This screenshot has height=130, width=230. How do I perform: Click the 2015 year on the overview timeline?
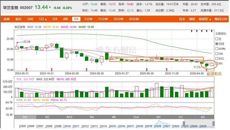[113, 126]
